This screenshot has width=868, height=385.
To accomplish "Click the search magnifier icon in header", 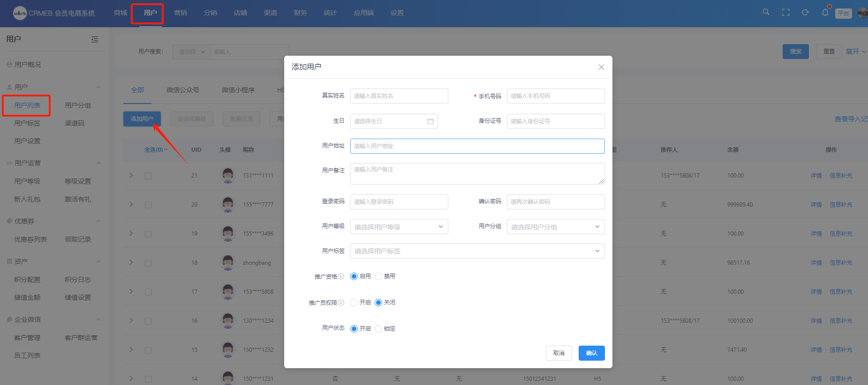I will (x=766, y=12).
